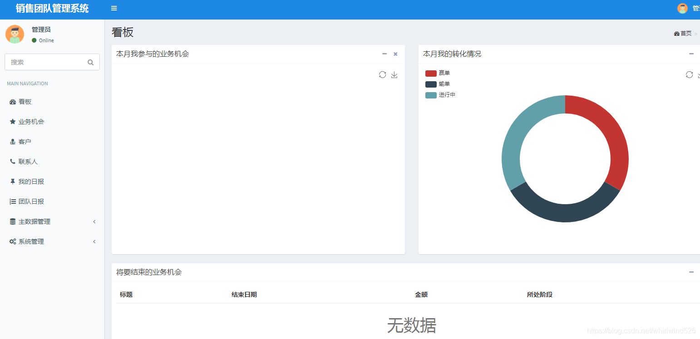Click the 看板 dashboard icon in sidebar
The height and width of the screenshot is (339, 700).
click(x=13, y=102)
